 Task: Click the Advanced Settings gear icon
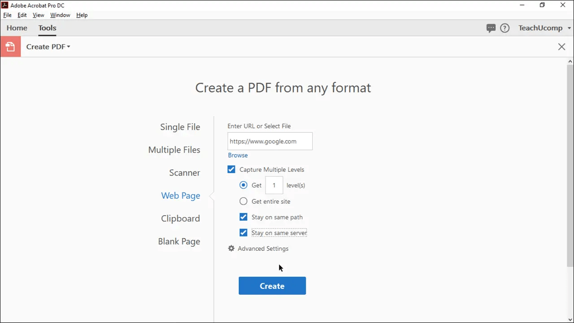(x=231, y=248)
